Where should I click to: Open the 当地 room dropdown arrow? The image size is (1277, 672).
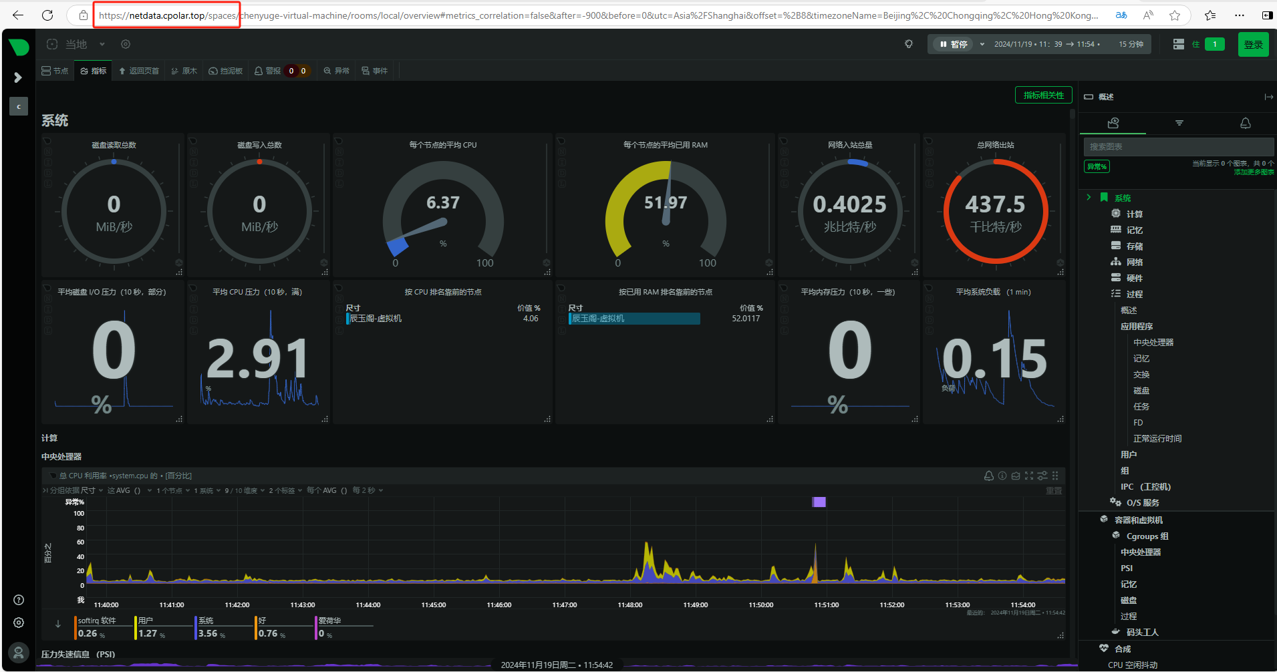point(102,44)
